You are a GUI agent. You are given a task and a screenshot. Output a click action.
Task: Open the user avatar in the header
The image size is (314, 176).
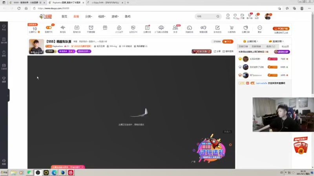coord(268,16)
